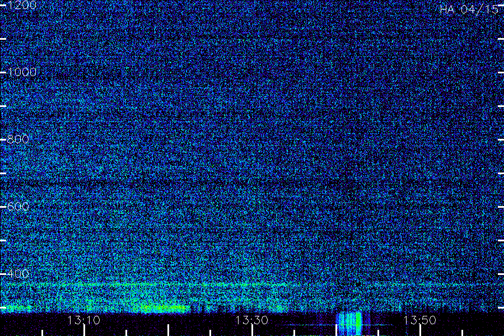
Task: Click the HA 04/15 date label
Action: coord(469,10)
